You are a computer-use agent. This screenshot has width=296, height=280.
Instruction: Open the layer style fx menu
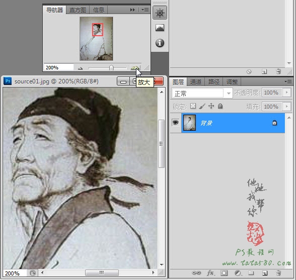(210, 273)
